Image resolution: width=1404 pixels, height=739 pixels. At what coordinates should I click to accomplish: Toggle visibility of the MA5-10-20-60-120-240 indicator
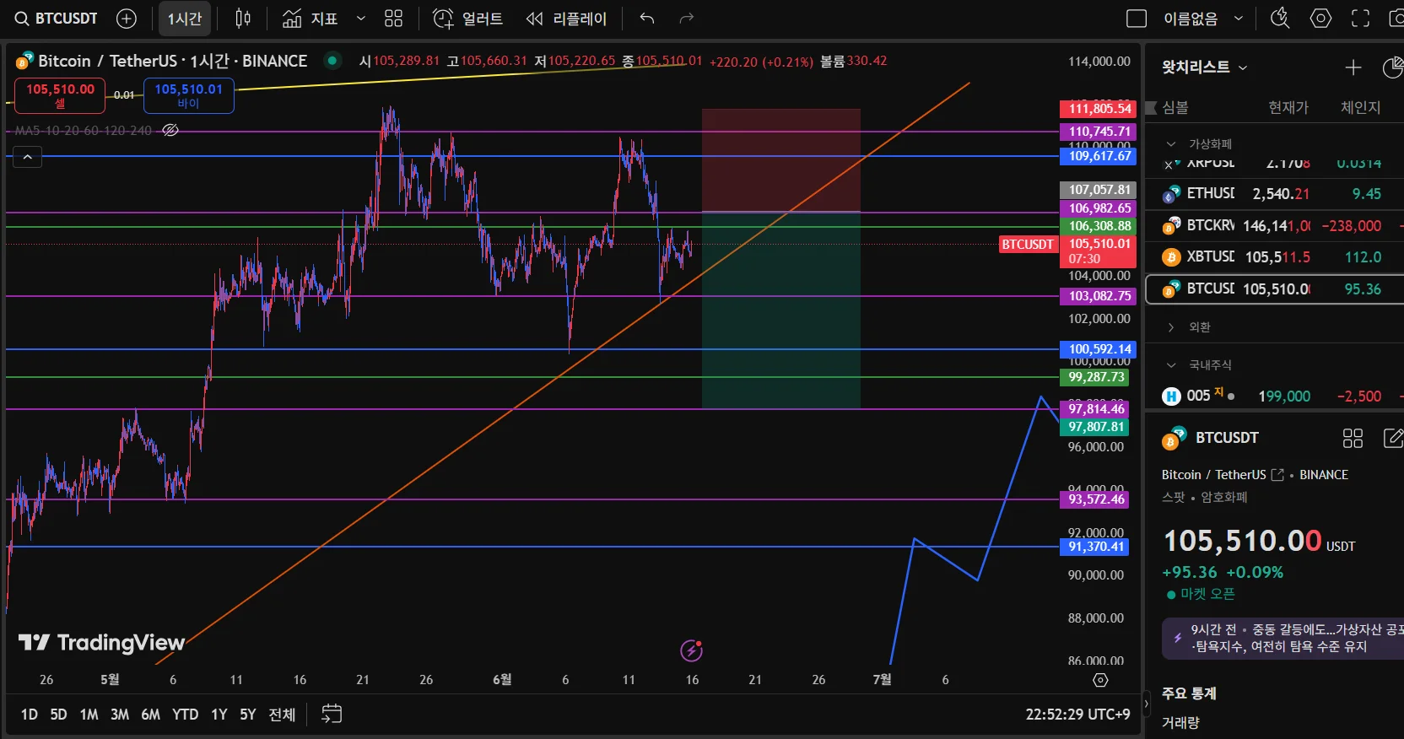coord(170,131)
